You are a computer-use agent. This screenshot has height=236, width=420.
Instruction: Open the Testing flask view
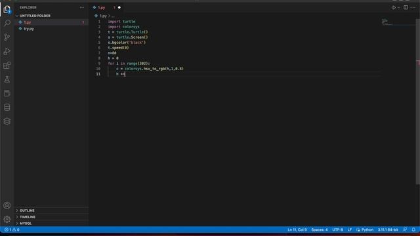pos(7,79)
